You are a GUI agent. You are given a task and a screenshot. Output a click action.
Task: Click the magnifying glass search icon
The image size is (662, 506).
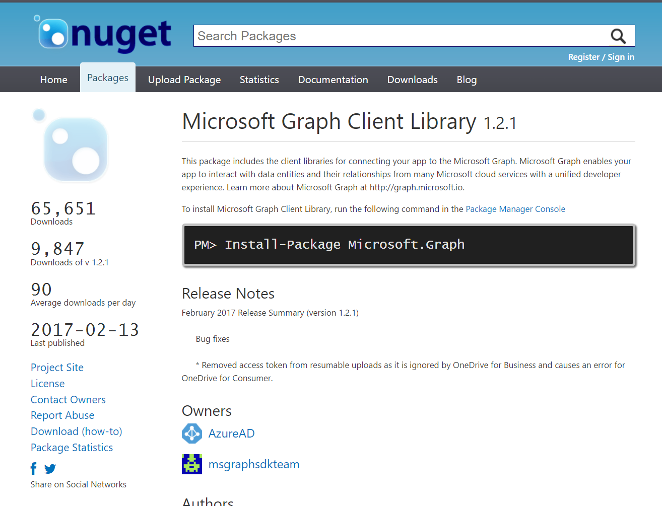(x=618, y=36)
